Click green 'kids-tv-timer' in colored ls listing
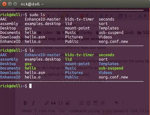 (79, 55)
